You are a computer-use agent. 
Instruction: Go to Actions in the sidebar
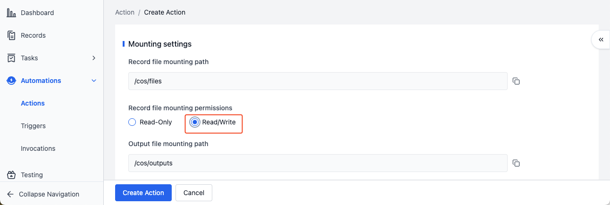(33, 103)
